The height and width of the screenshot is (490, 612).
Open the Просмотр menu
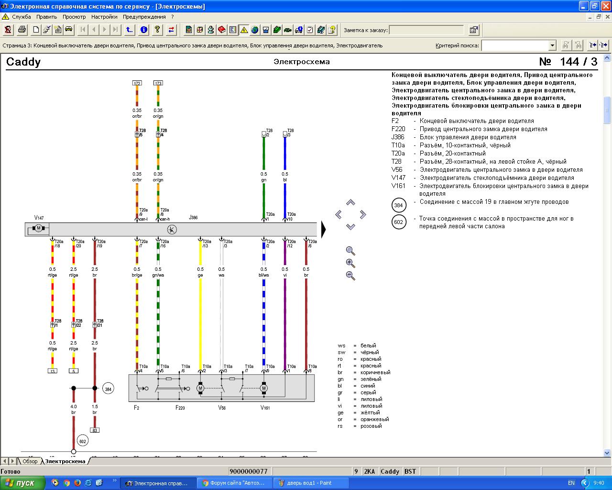click(x=74, y=17)
